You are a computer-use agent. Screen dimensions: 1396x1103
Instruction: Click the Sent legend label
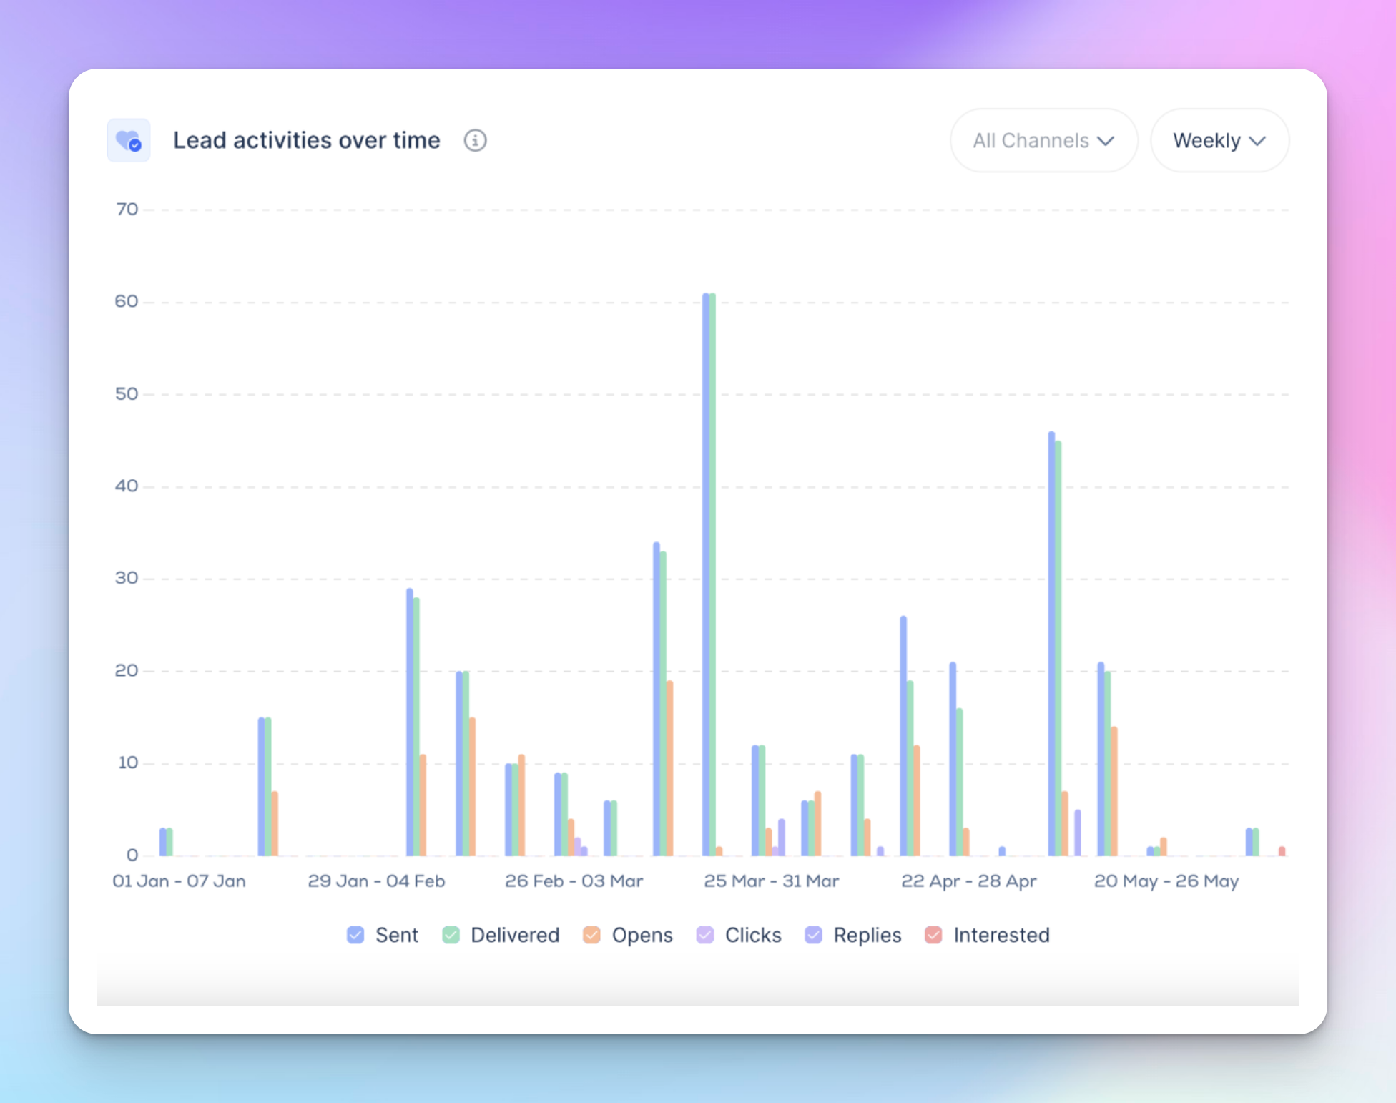(397, 935)
